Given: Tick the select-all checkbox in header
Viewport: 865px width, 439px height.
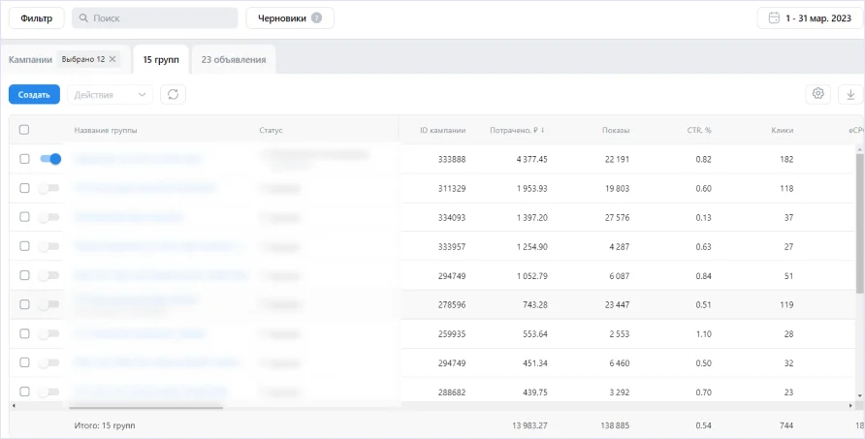Looking at the screenshot, I should (24, 130).
